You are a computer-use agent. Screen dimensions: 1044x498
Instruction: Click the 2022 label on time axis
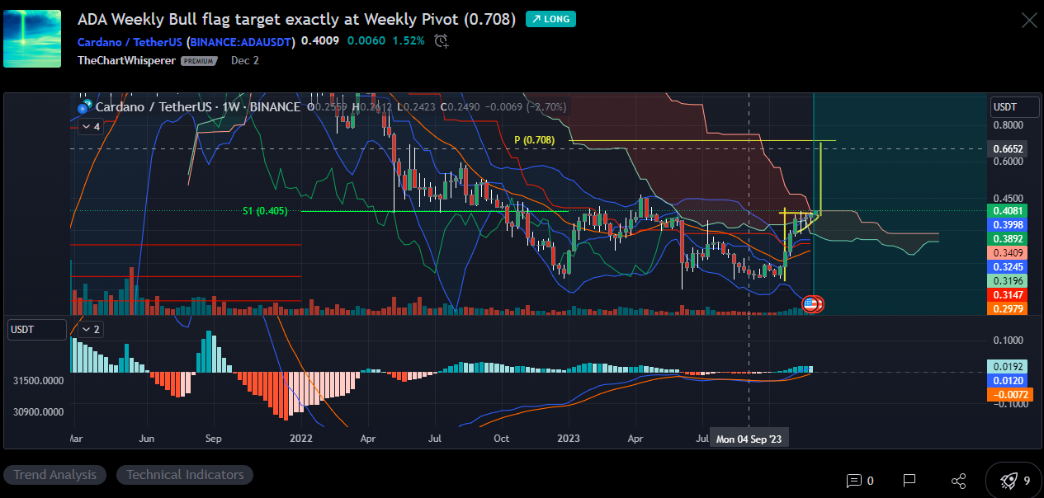pos(301,439)
